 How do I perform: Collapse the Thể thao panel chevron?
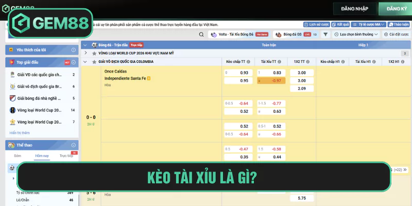pos(74,145)
